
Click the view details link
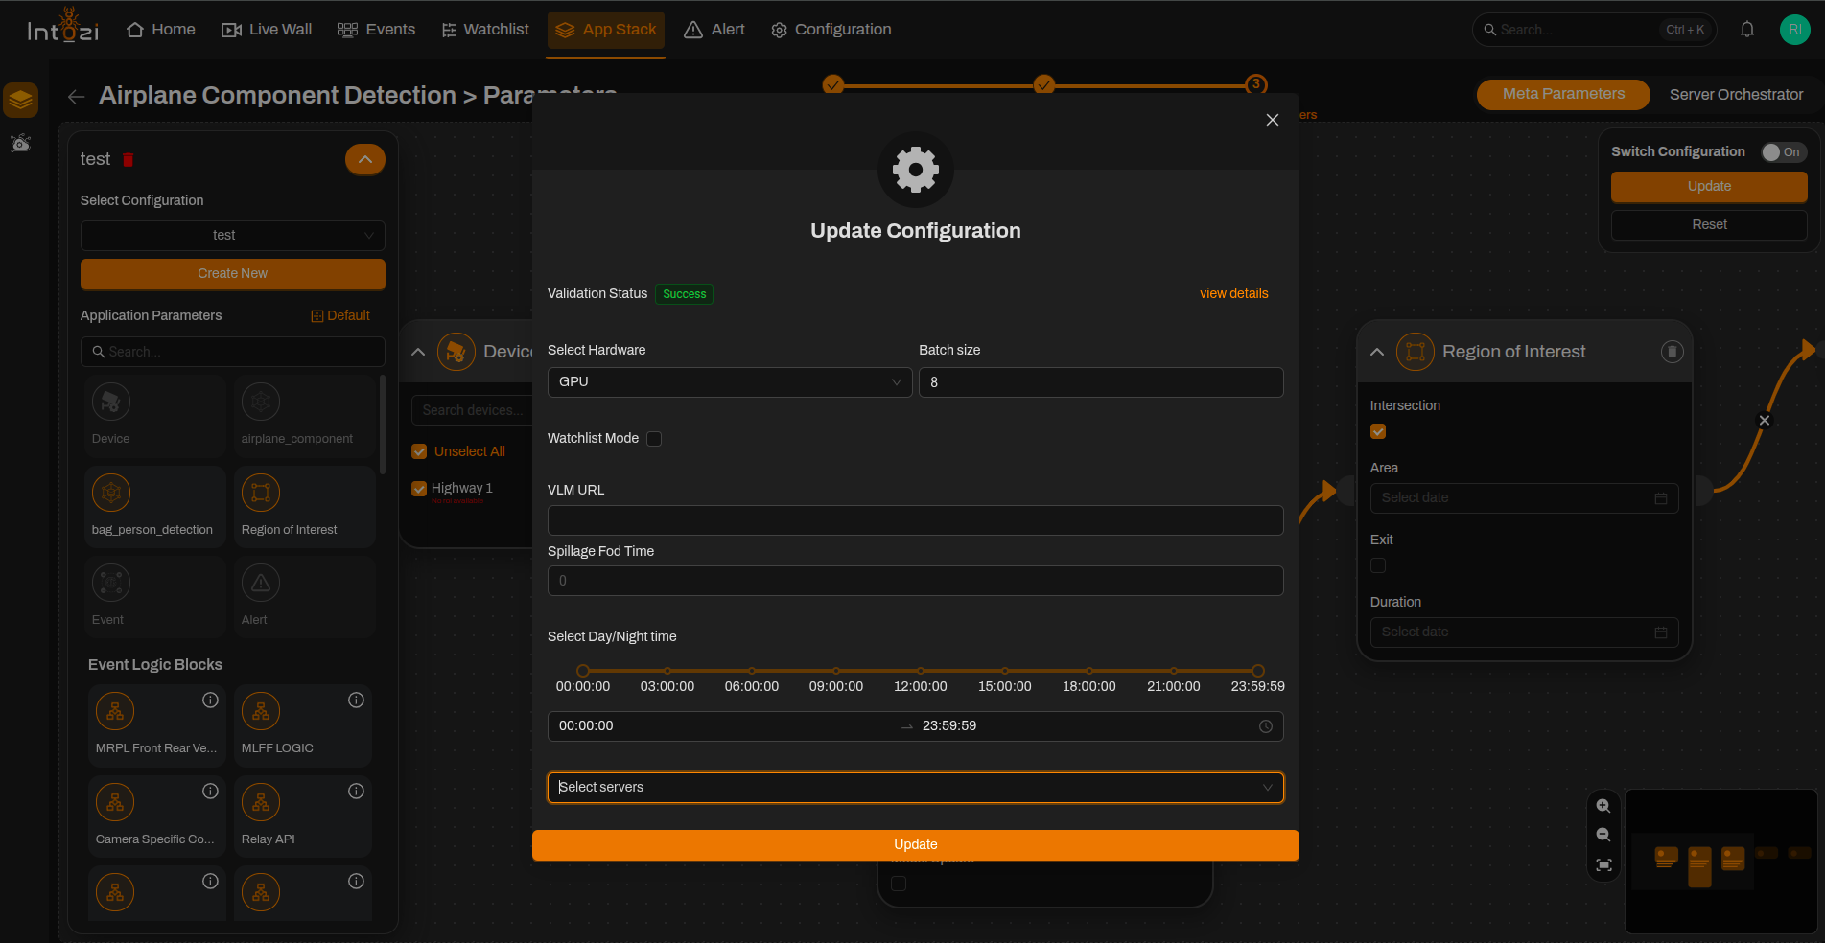point(1233,293)
